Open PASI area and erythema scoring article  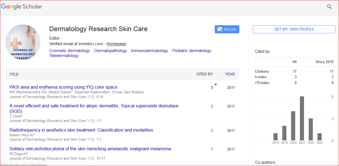click(x=63, y=87)
